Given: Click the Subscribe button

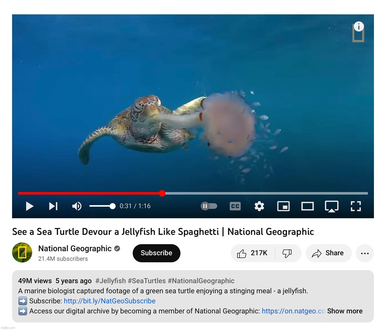Looking at the screenshot, I should pyautogui.click(x=157, y=253).
